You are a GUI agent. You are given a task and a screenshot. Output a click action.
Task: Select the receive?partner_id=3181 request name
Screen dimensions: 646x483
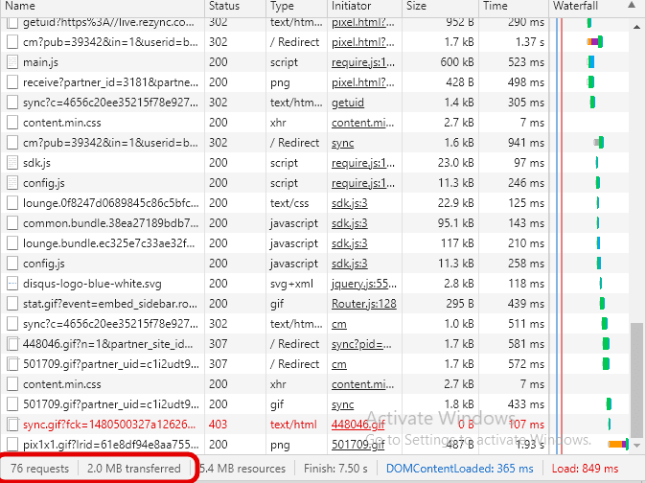(x=110, y=82)
